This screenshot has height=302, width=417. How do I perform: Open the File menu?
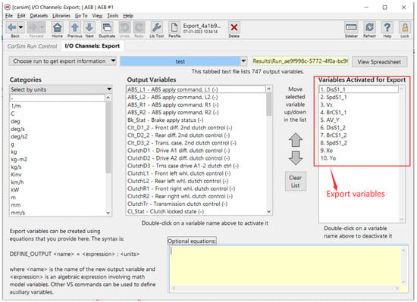point(9,16)
